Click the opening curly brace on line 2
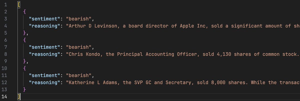The image size is (300, 101). tap(24, 12)
